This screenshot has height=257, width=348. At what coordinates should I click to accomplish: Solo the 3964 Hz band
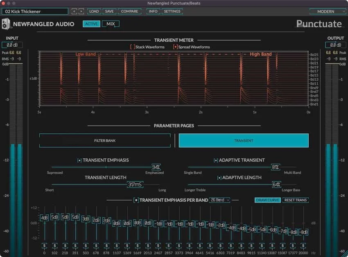coord(189,246)
